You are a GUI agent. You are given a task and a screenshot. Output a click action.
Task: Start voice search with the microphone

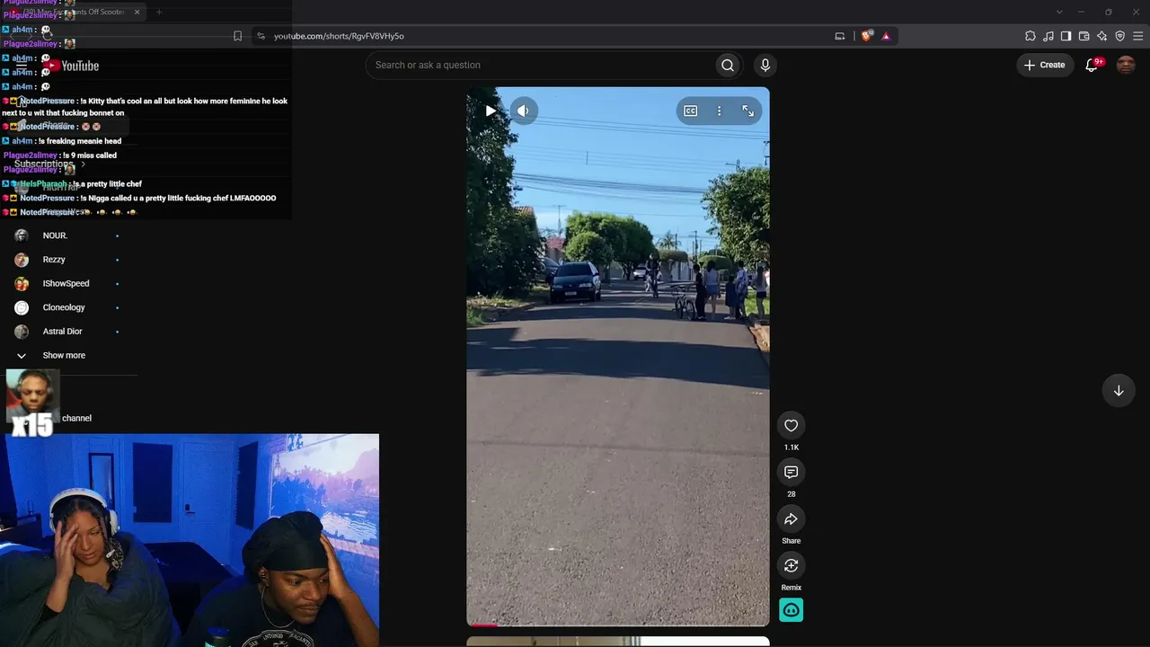(x=765, y=65)
